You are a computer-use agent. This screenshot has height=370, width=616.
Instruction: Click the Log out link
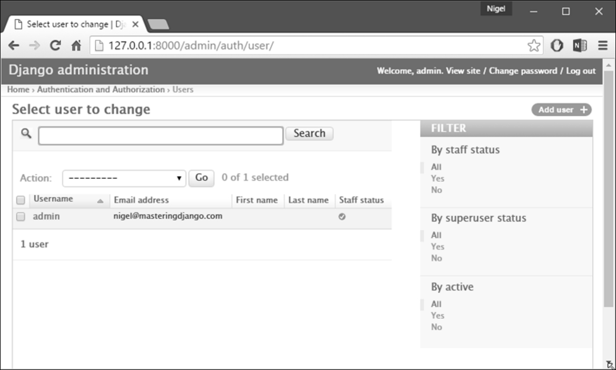[581, 71]
